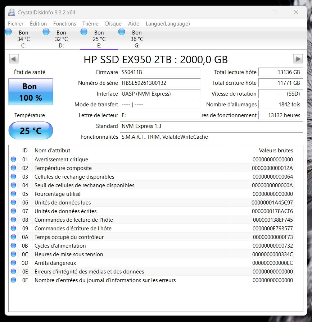Click the Mode de transfert field

(x=160, y=105)
